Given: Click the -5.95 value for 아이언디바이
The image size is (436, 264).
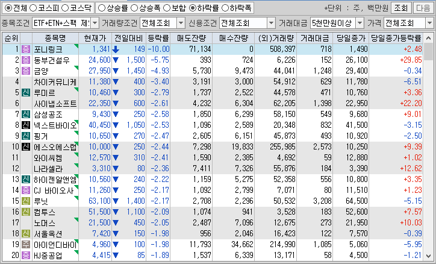Looking at the screenshot, I should [413, 245].
